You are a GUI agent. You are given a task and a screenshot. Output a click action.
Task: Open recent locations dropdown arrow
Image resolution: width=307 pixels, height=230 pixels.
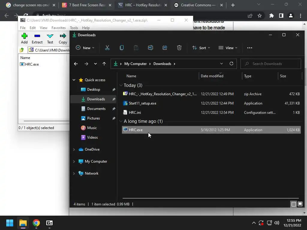click(x=95, y=64)
